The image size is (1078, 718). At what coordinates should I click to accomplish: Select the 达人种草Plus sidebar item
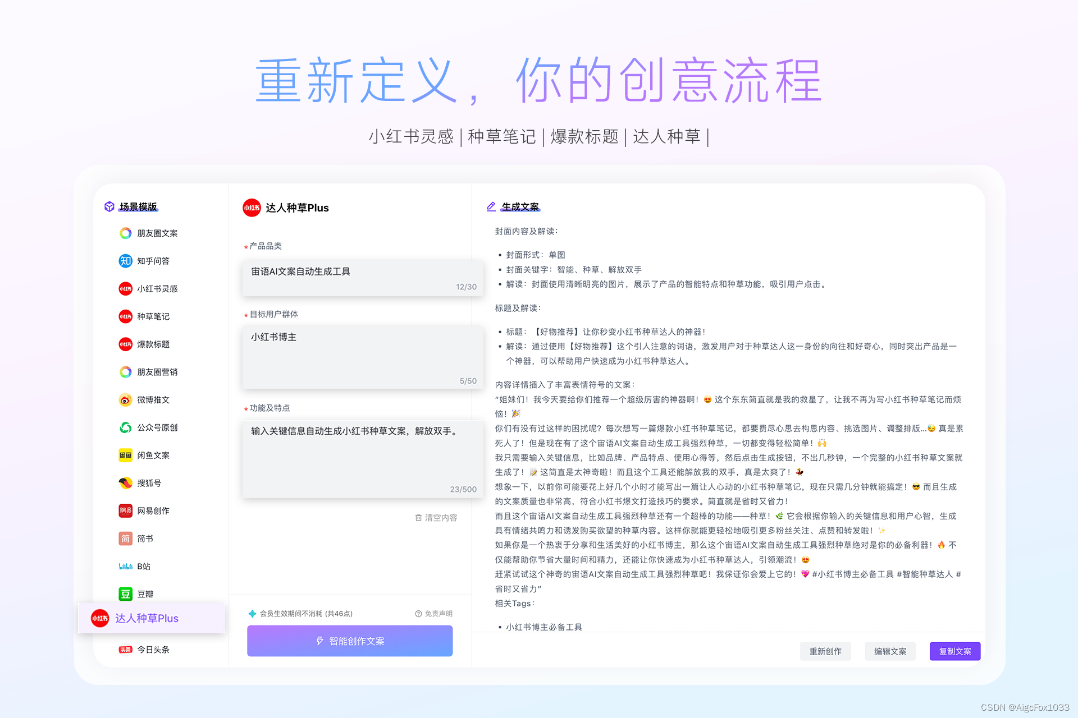(x=147, y=618)
